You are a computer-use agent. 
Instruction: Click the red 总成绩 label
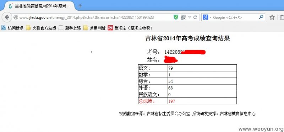coord(147,101)
